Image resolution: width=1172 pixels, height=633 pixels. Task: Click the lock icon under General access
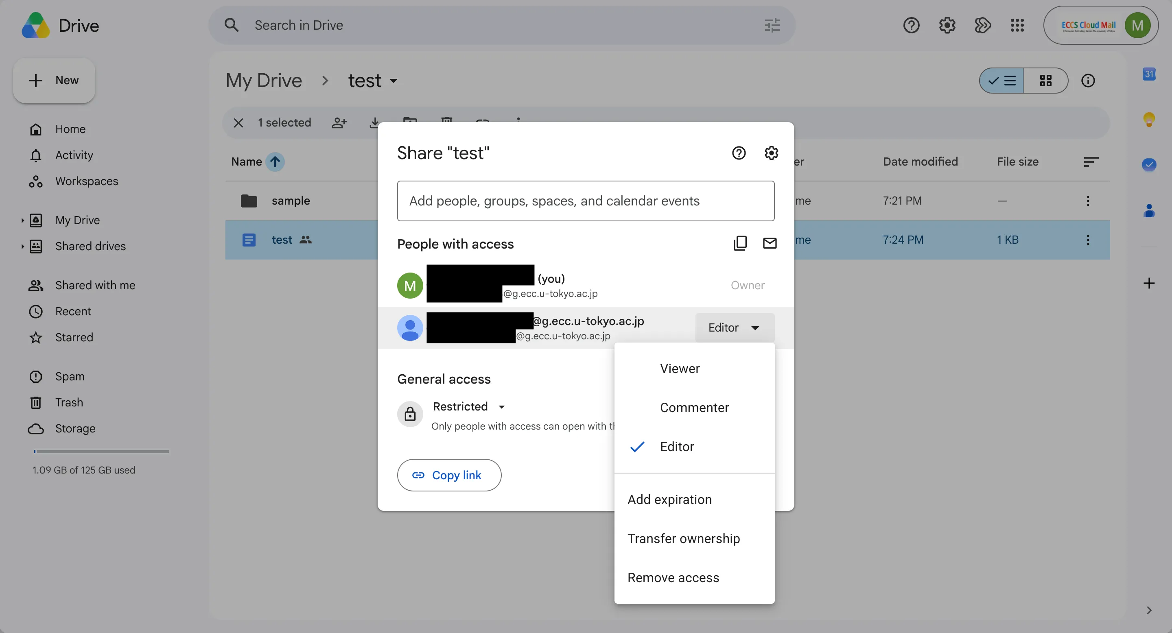(x=410, y=414)
